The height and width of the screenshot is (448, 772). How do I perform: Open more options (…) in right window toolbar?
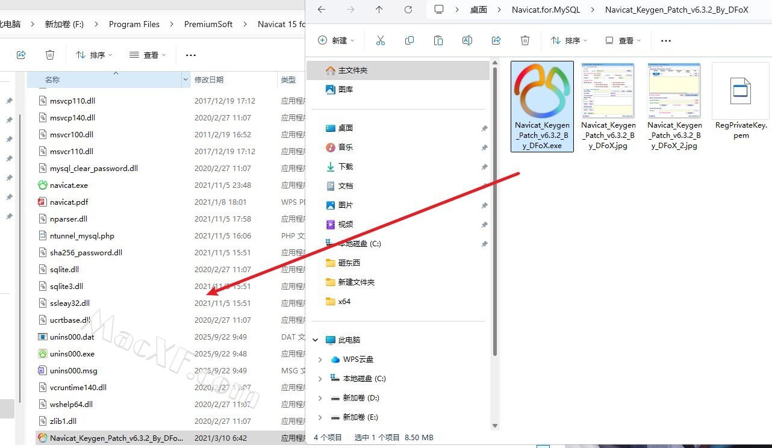(x=666, y=41)
